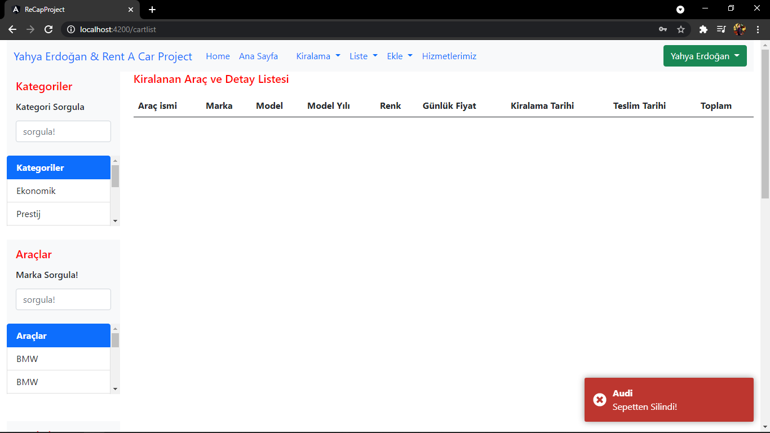770x433 pixels.
Task: Expand the Kiralama dropdown
Action: (318, 56)
